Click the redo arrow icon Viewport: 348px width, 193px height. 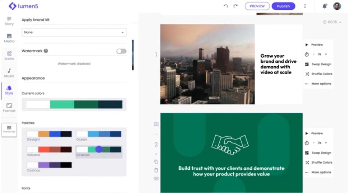(235, 6)
